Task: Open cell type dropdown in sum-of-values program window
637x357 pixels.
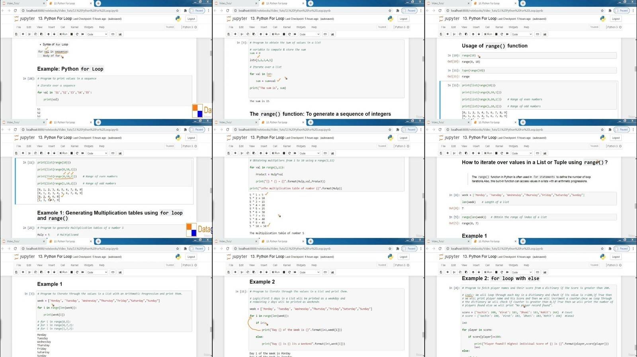Action: tap(309, 34)
